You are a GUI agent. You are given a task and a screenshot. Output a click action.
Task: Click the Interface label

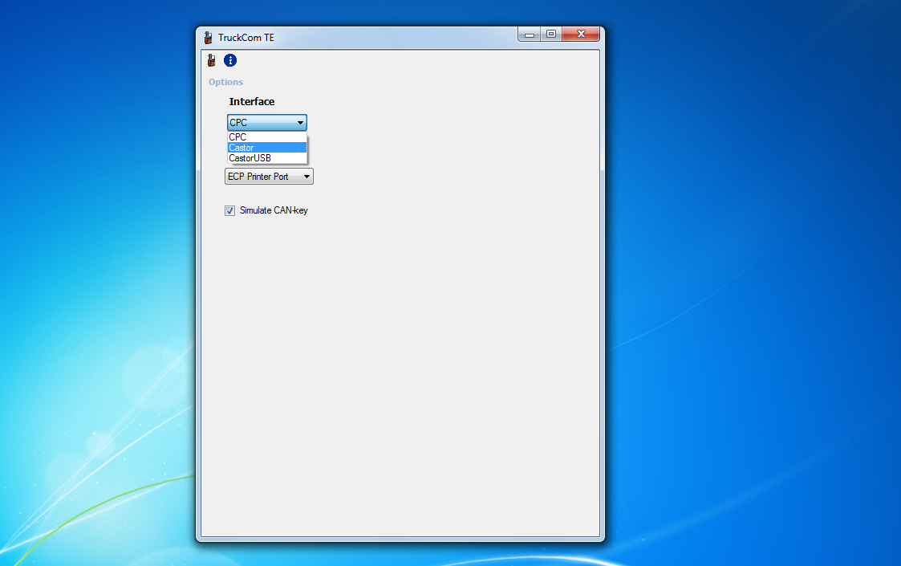[252, 102]
